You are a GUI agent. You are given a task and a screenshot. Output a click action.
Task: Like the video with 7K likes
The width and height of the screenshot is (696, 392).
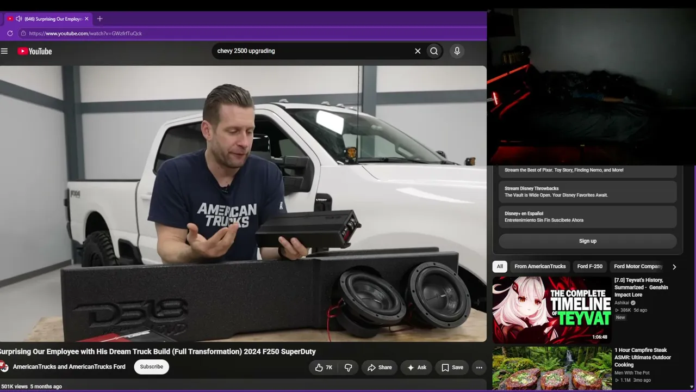[324, 367]
